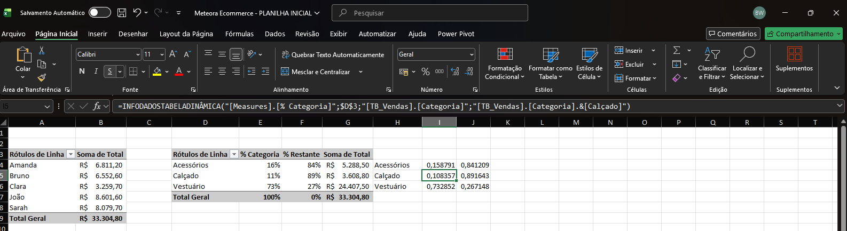The width and height of the screenshot is (847, 231).
Task: Switch to the Dados tab
Action: (x=275, y=34)
